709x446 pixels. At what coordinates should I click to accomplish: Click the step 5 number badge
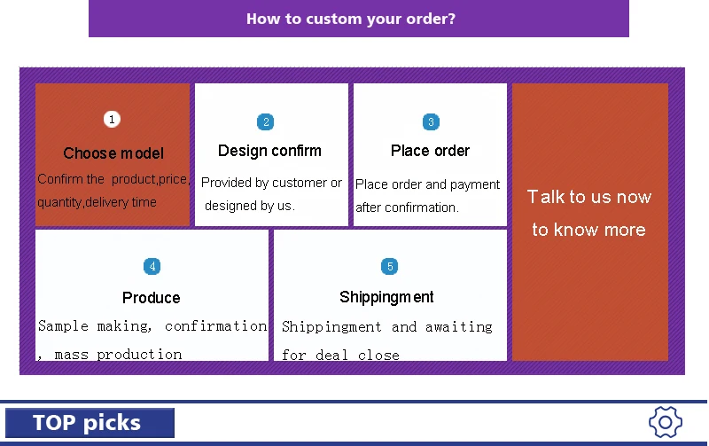(x=390, y=266)
